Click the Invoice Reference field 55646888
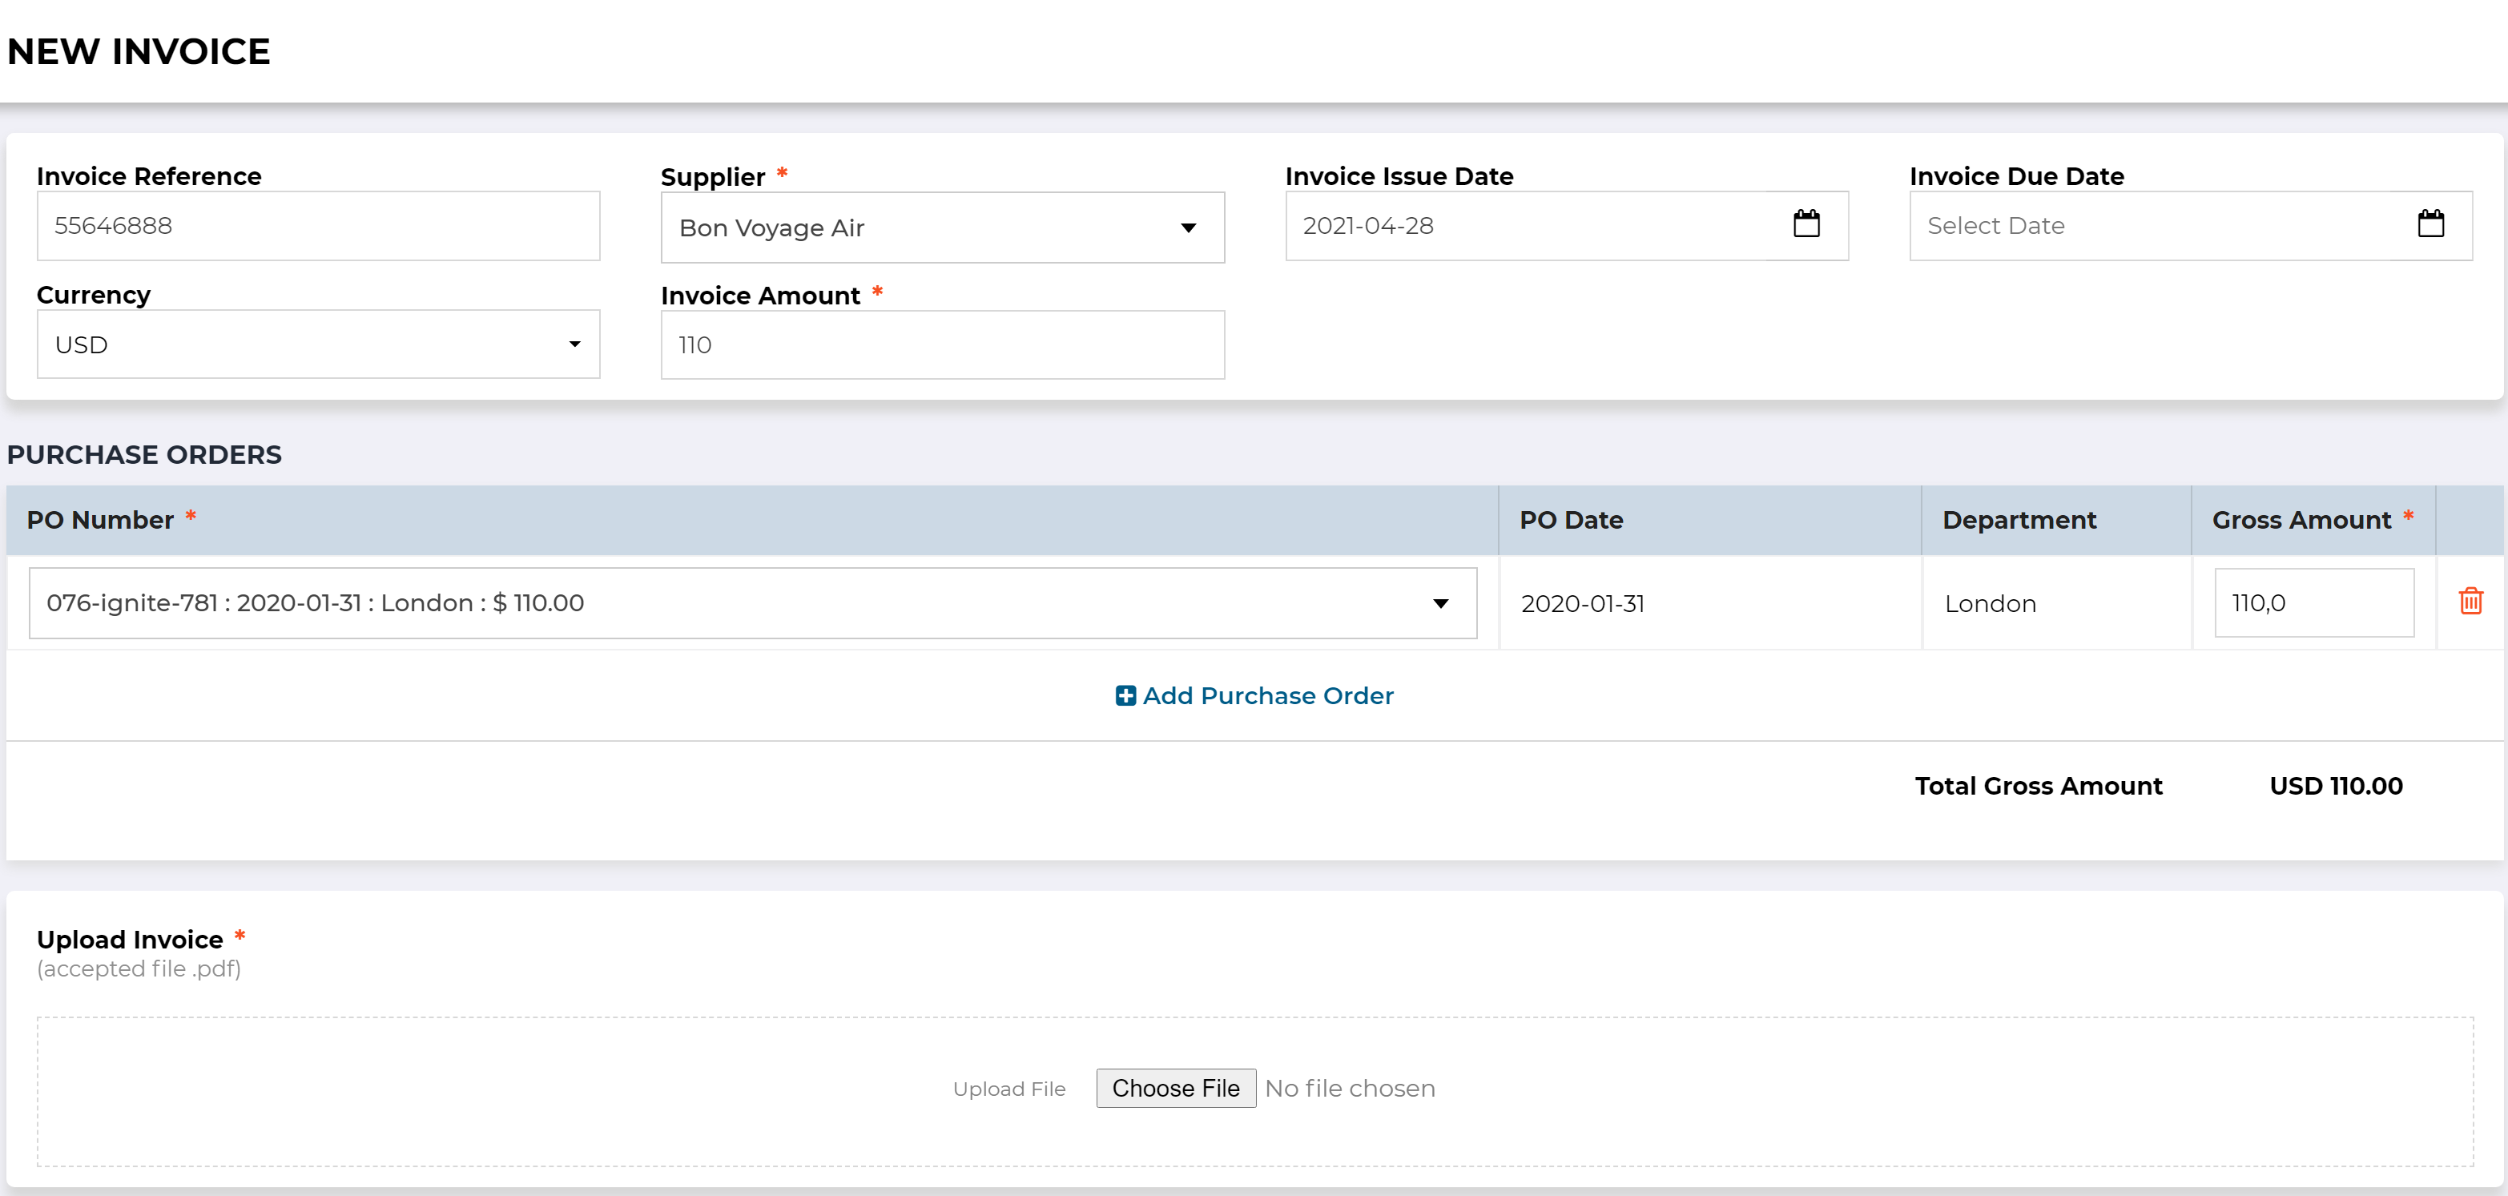The height and width of the screenshot is (1196, 2508). [318, 226]
